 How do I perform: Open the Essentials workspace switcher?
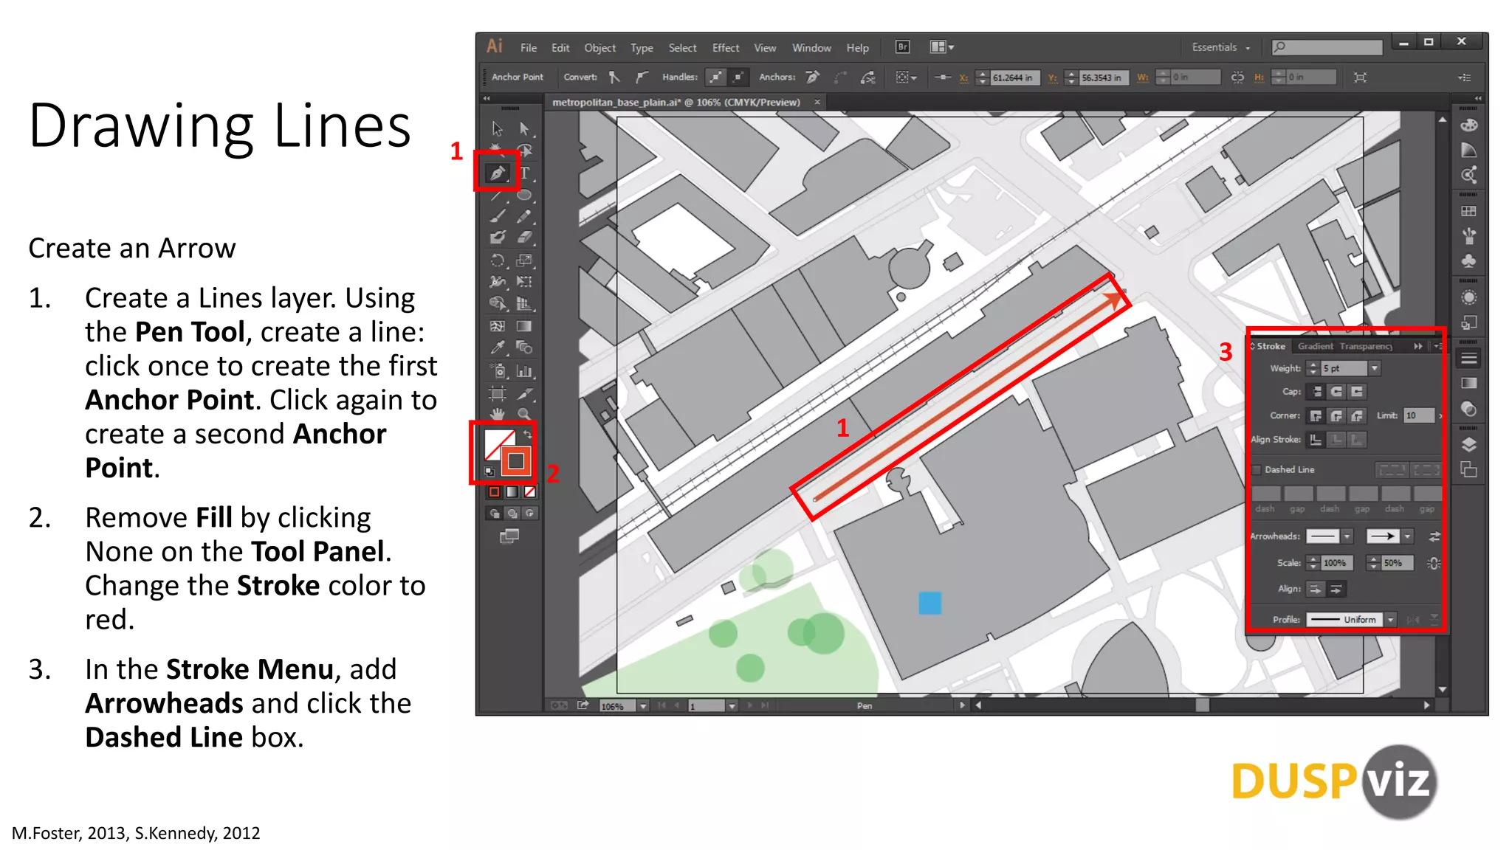[x=1221, y=47]
